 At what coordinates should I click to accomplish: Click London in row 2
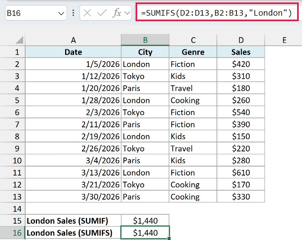(x=145, y=64)
